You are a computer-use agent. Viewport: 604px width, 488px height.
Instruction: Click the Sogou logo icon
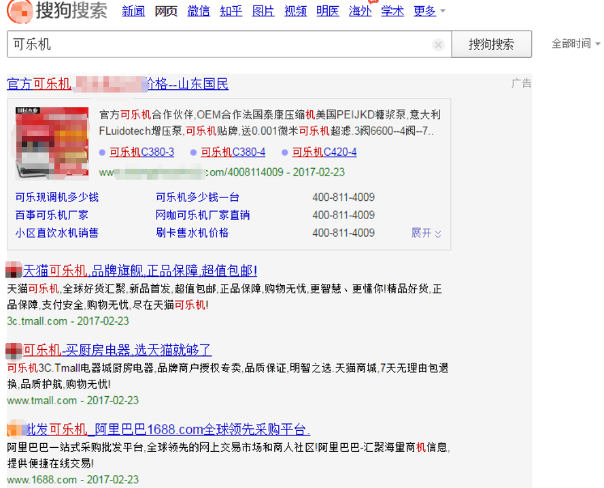[x=20, y=12]
